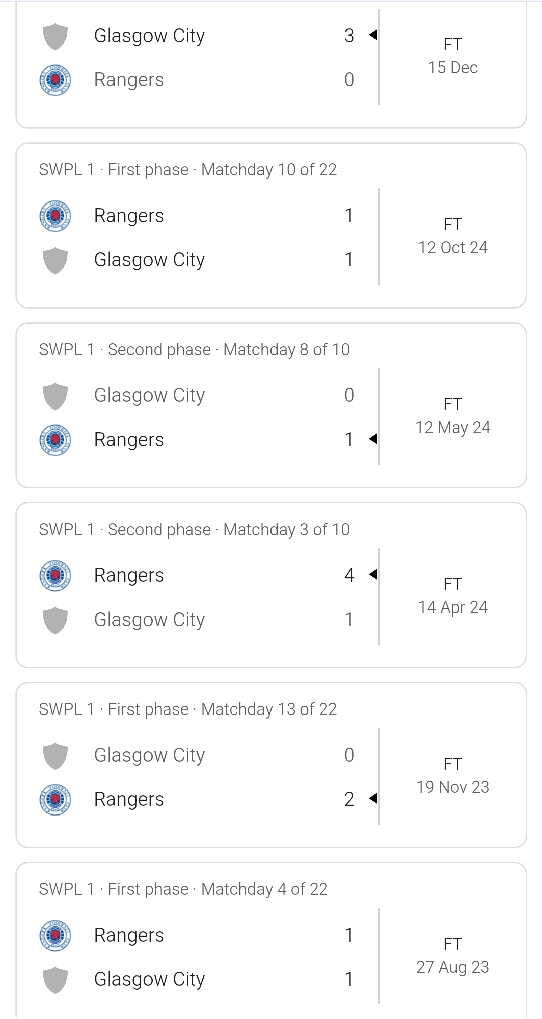The image size is (542, 1019).
Task: Click the Rangers name in the 14 Apr 24 match
Action: click(129, 576)
